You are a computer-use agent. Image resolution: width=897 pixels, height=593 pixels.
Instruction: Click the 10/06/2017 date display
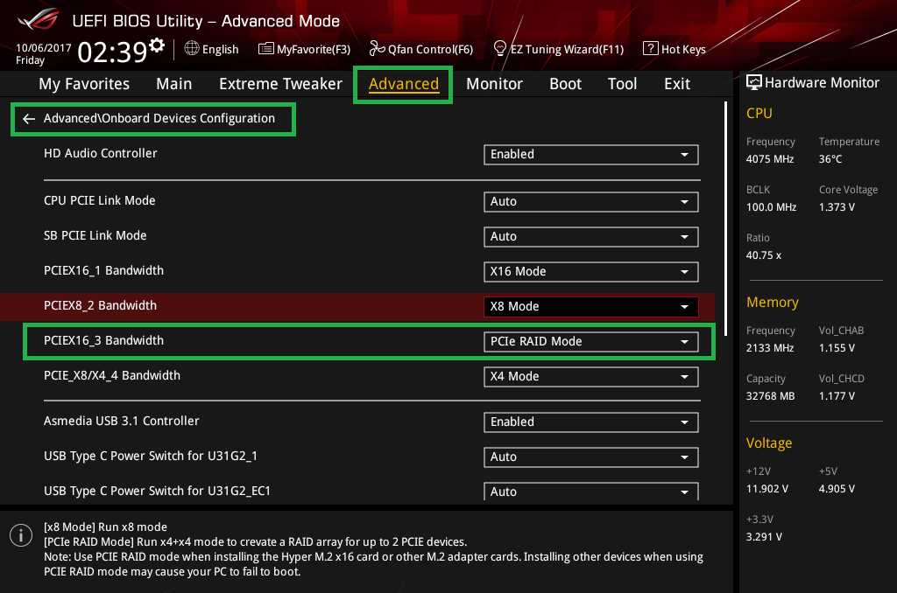pyautogui.click(x=44, y=48)
